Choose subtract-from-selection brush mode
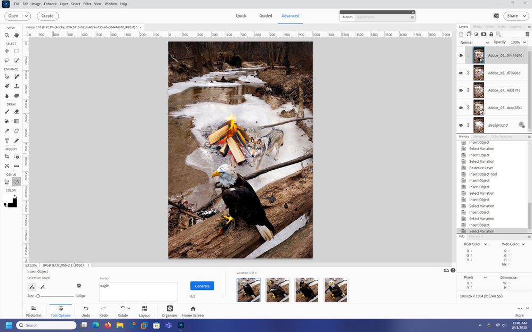 pyautogui.click(x=43, y=287)
